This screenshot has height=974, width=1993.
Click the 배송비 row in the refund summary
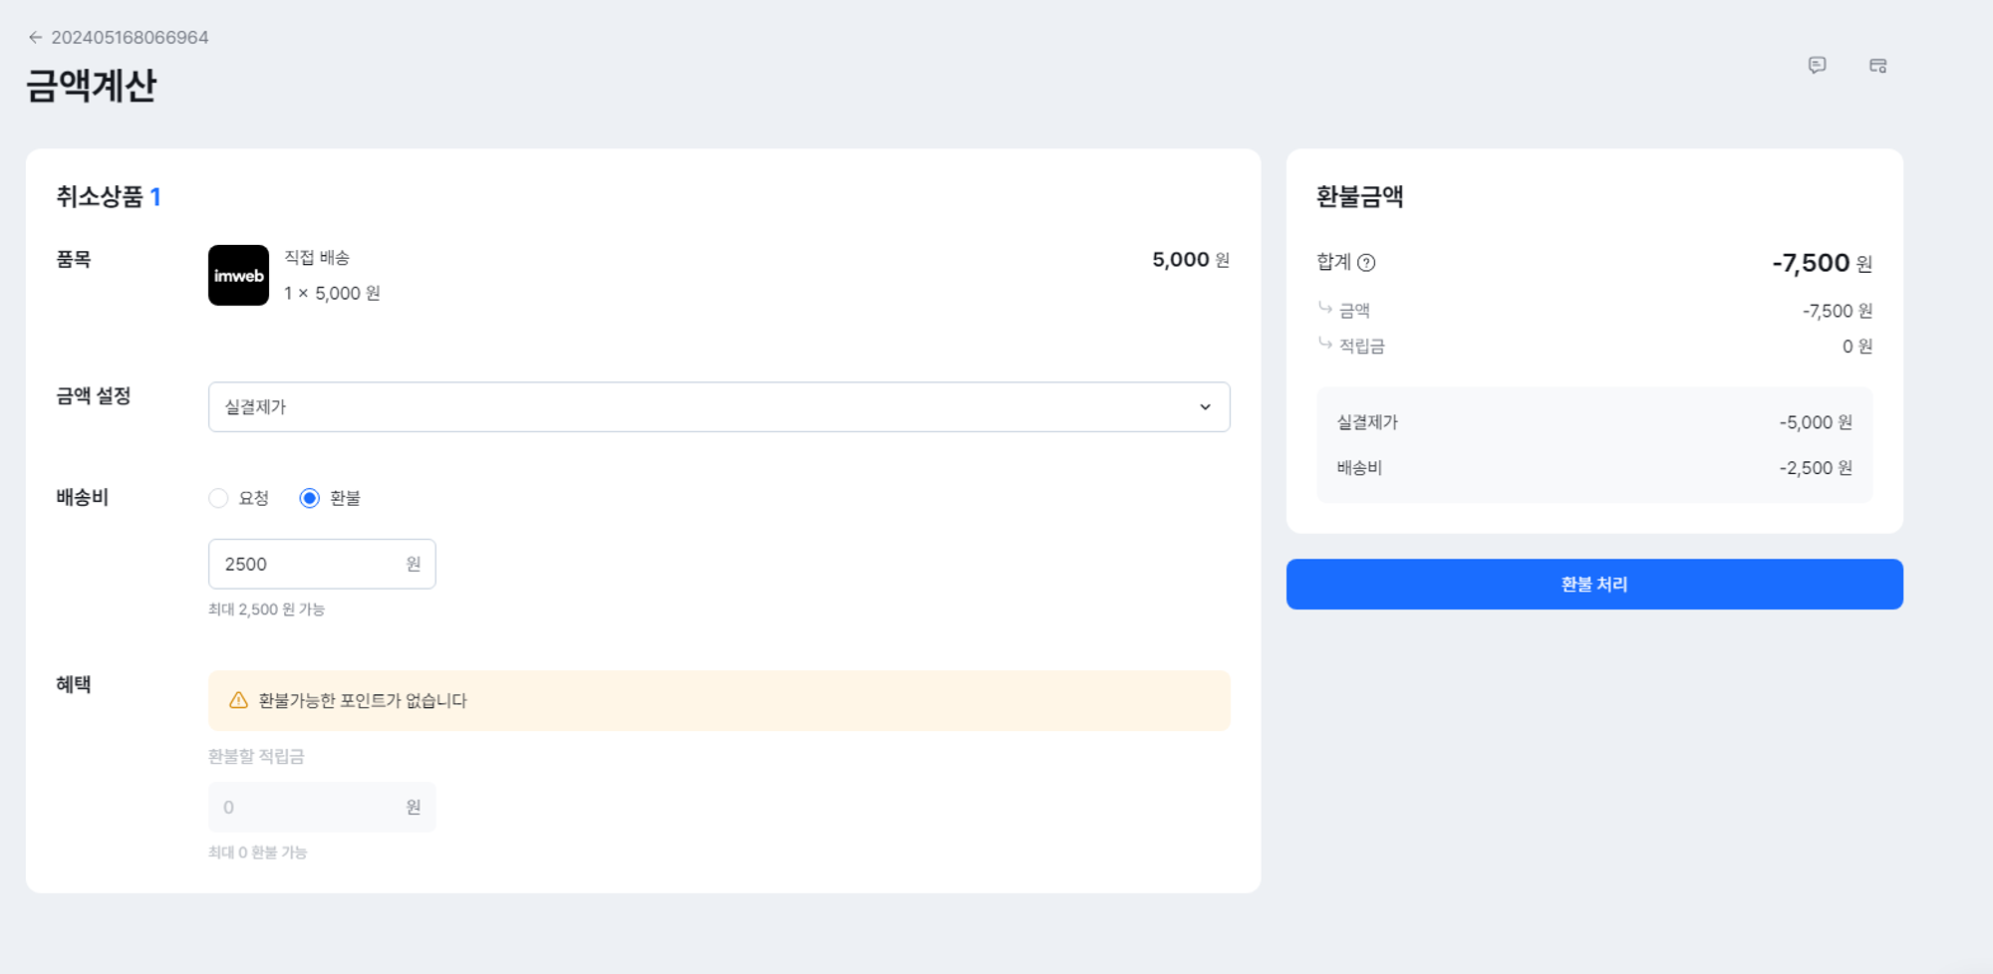[x=1593, y=468]
